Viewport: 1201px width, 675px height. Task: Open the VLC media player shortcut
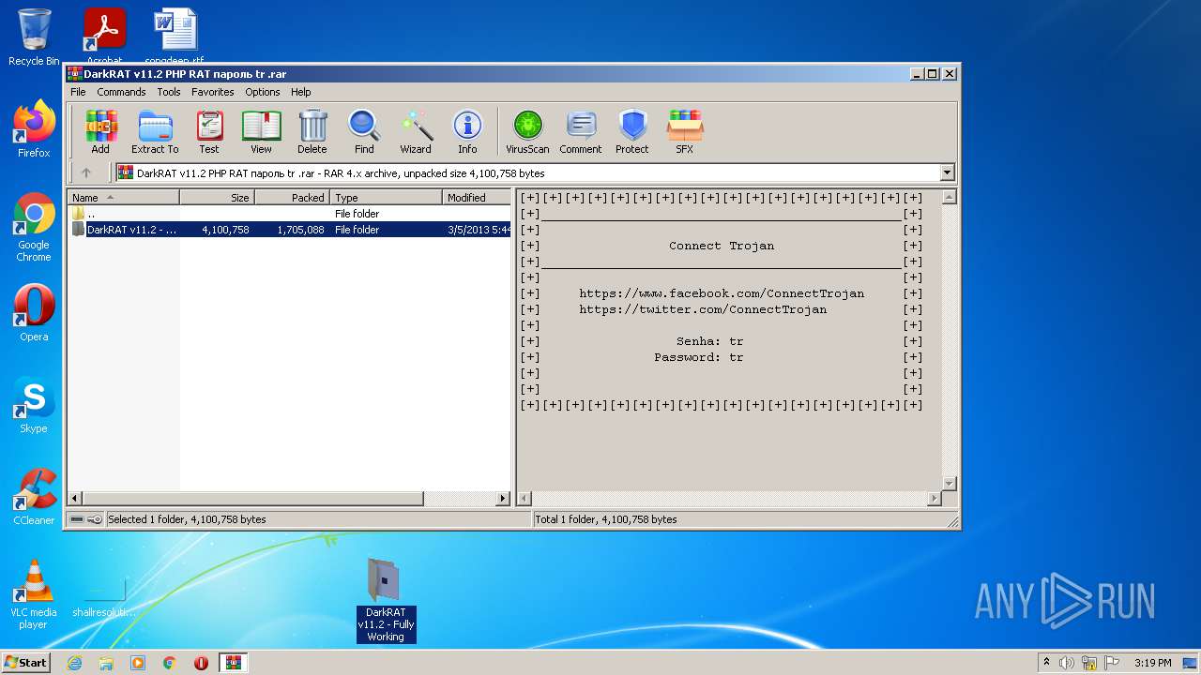tap(34, 594)
